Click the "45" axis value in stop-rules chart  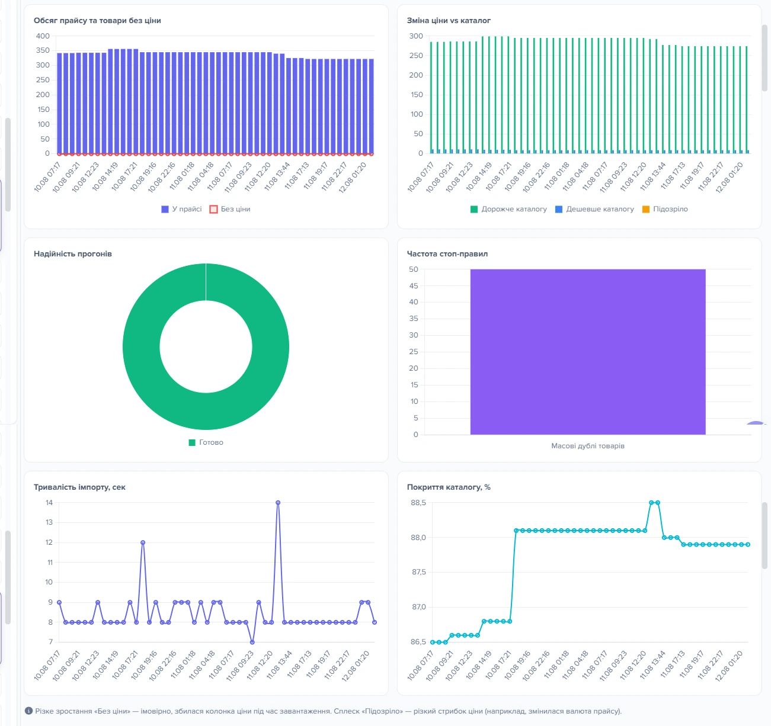point(414,286)
